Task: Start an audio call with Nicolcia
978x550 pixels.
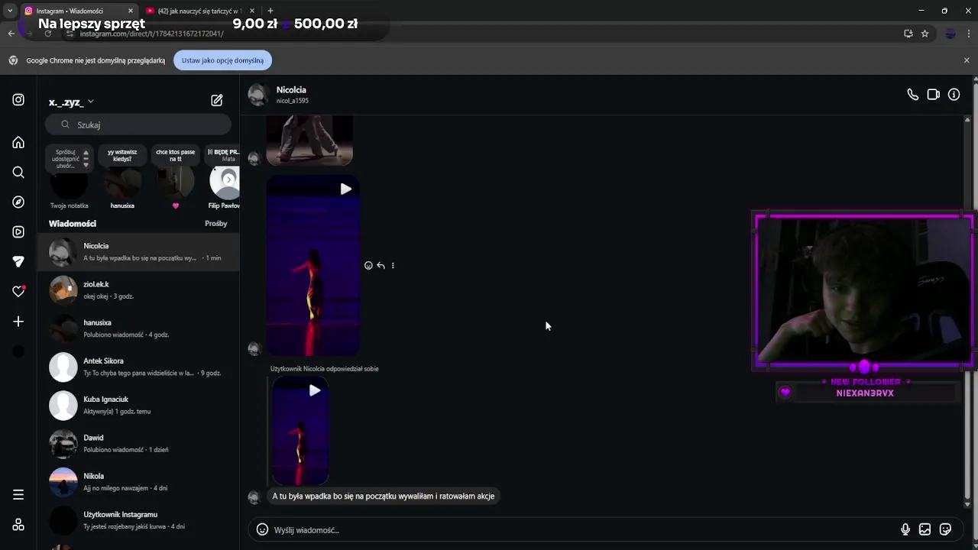Action: point(912,95)
